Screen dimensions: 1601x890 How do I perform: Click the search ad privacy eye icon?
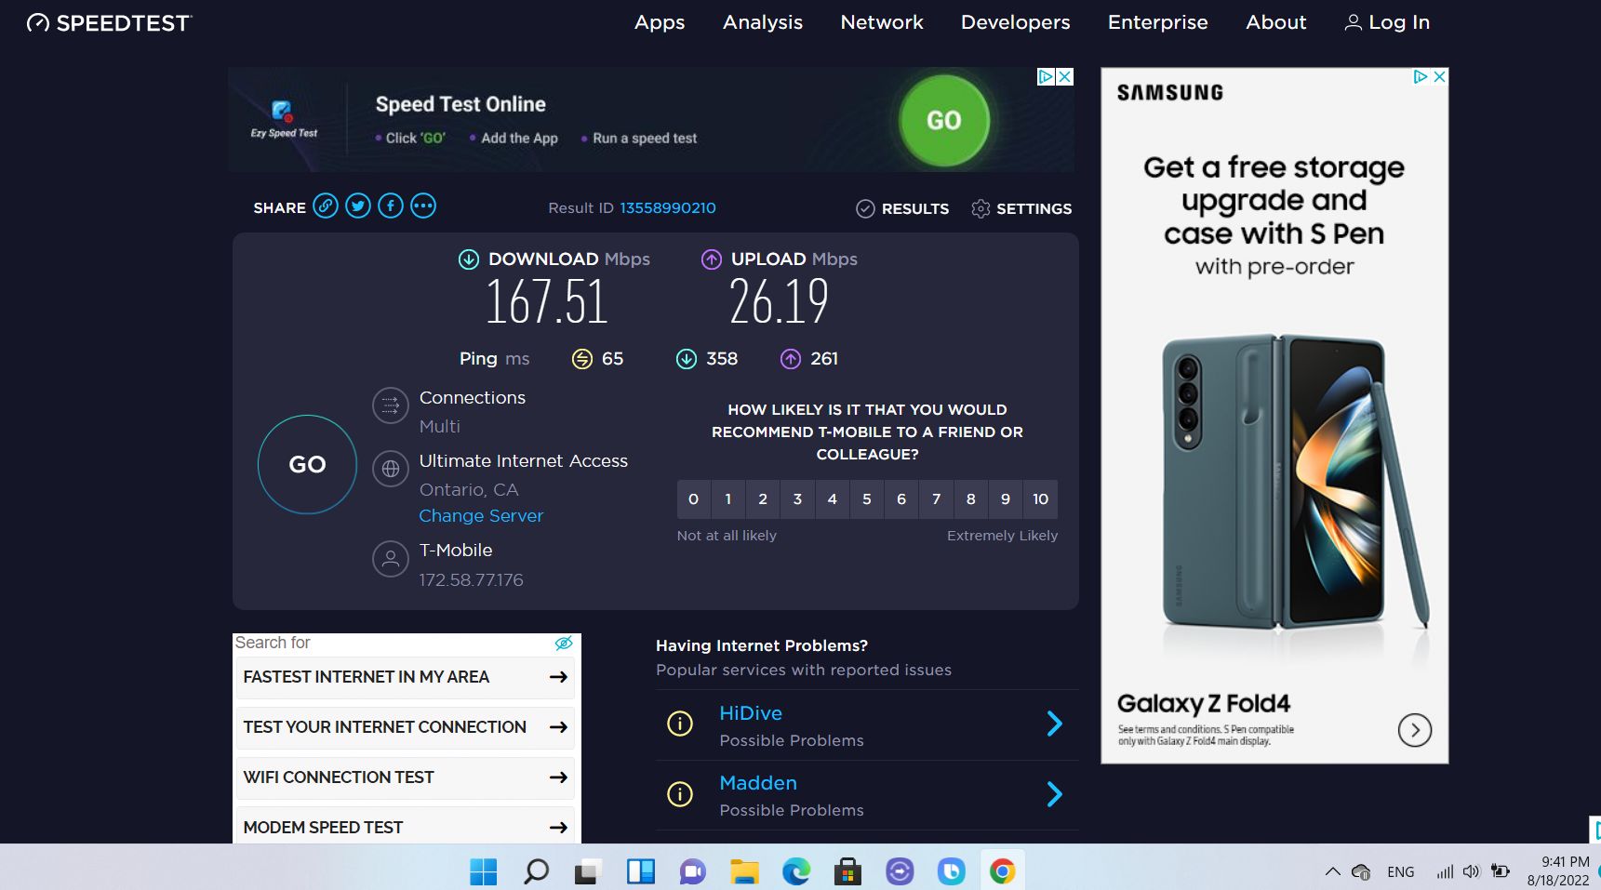pos(564,643)
